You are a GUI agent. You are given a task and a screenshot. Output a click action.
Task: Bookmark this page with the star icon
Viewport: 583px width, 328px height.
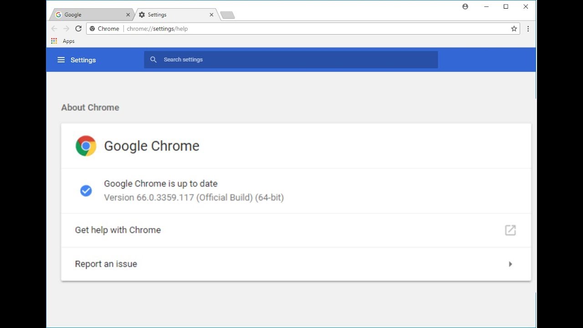coord(514,29)
